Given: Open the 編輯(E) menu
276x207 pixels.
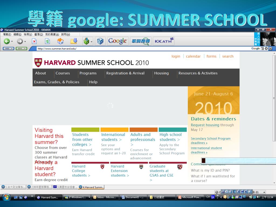Looking at the screenshot, I should click(18, 34).
